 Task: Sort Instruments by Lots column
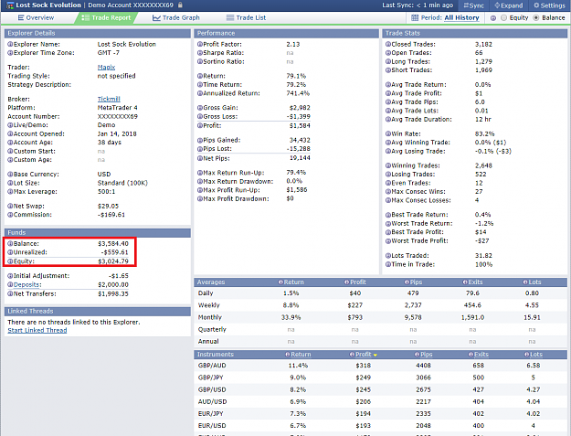[x=536, y=354]
